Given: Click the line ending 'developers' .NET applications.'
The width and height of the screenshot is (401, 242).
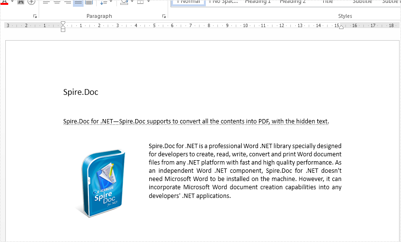Looking at the screenshot, I should (190, 196).
